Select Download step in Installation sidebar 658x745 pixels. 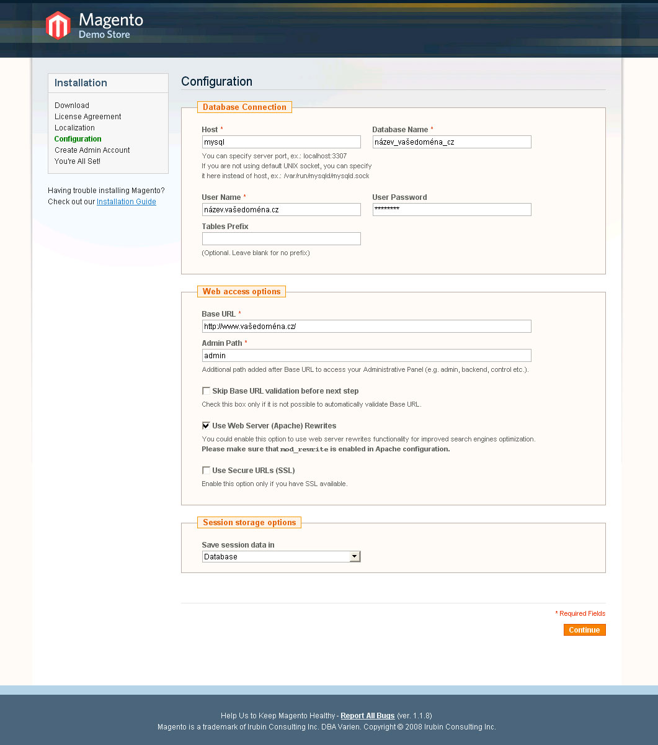(72, 106)
